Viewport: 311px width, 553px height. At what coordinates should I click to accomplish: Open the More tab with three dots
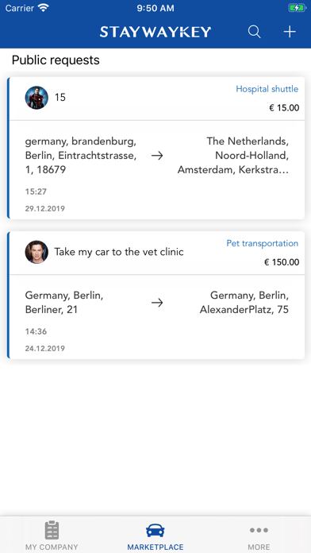point(259,536)
